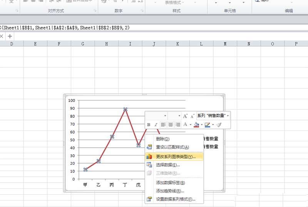Open the alignment group dialog launcher
The height and width of the screenshot is (207, 308).
point(95,11)
